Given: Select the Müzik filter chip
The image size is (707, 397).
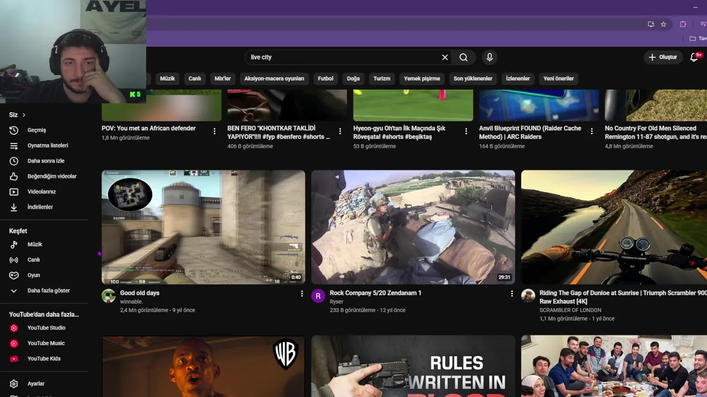Looking at the screenshot, I should (167, 78).
